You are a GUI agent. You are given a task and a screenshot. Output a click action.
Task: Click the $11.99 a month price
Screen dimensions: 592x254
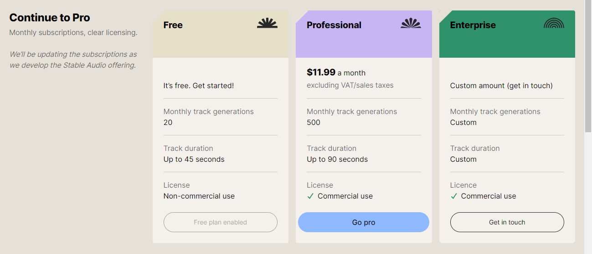click(336, 72)
